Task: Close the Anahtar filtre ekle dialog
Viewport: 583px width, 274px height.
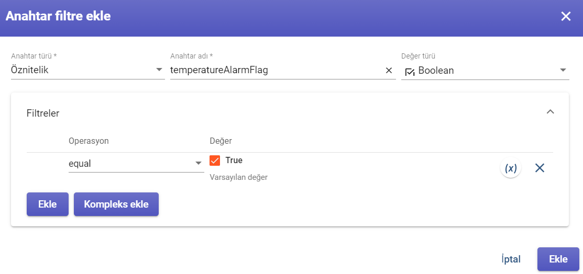Action: 566,16
